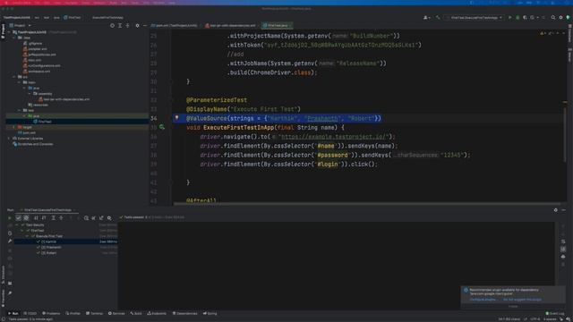The image size is (573, 322).
Task: Open run configuration dropdown in toolbar
Action: click(475, 18)
